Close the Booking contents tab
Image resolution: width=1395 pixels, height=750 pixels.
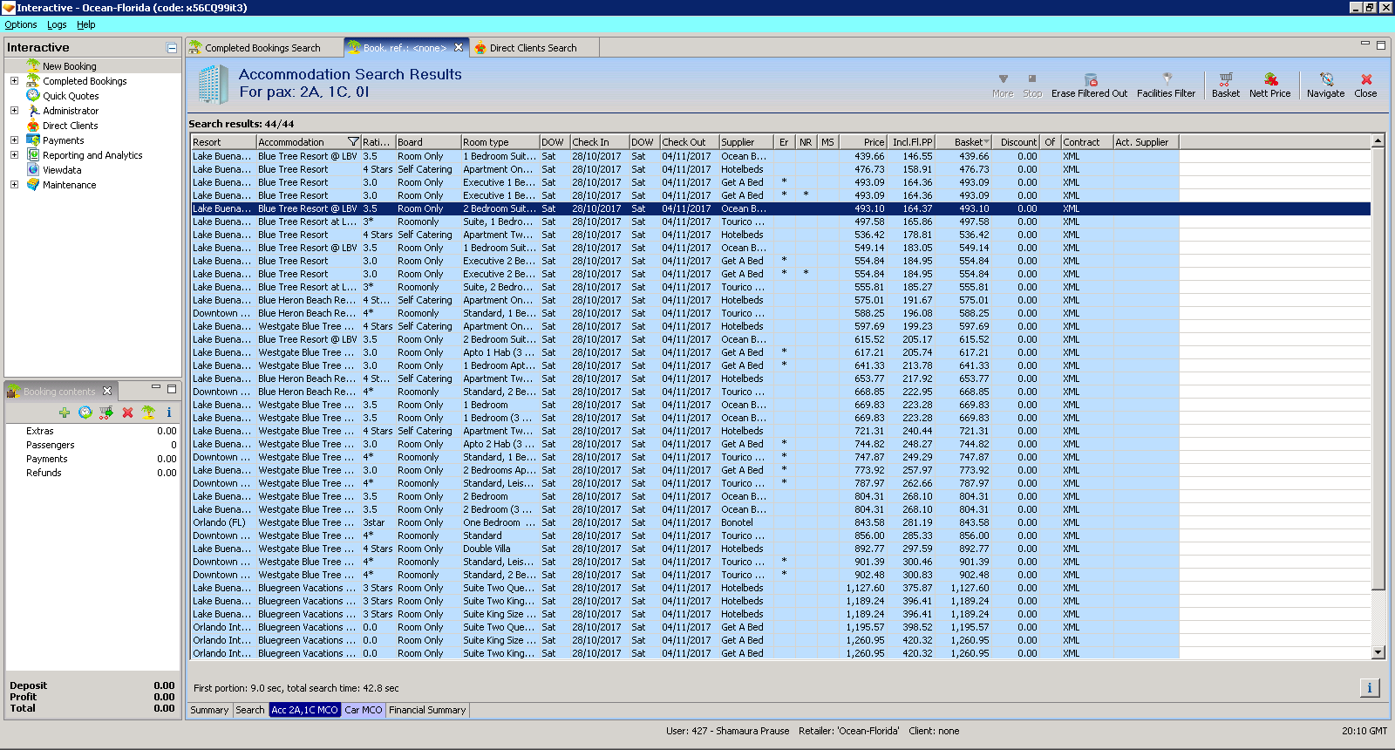pos(107,391)
